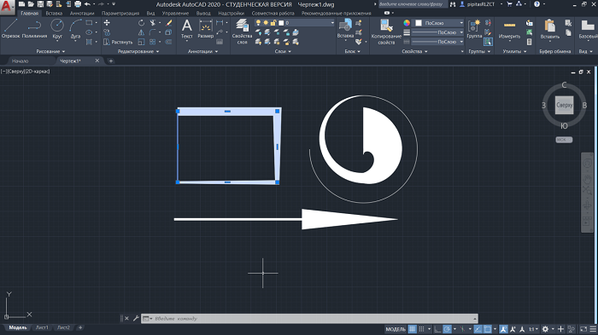Click the МСК button under ViewCube

(x=564, y=140)
